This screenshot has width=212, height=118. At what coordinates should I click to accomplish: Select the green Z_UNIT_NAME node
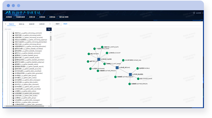(x=104, y=64)
